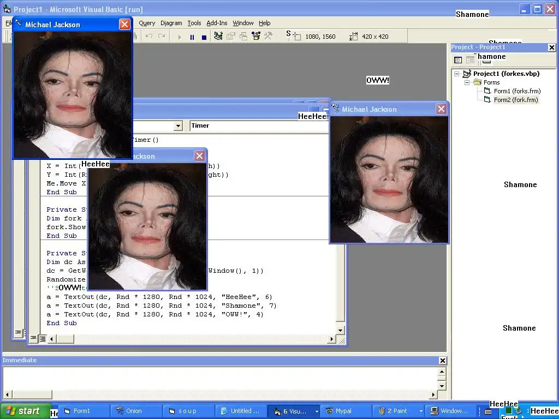This screenshot has width=559, height=419.
Task: Open the Help menu
Action: (265, 23)
